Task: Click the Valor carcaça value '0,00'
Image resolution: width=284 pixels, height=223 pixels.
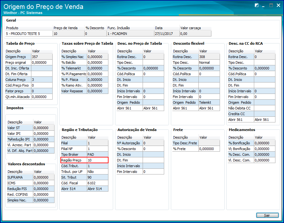Action: 196,34
